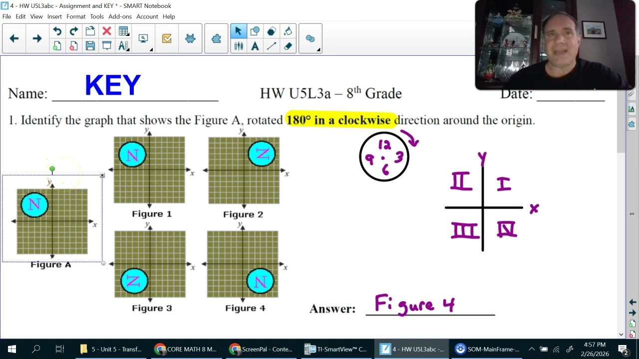The image size is (639, 359).
Task: Click the blue KEY text
Action: click(113, 85)
